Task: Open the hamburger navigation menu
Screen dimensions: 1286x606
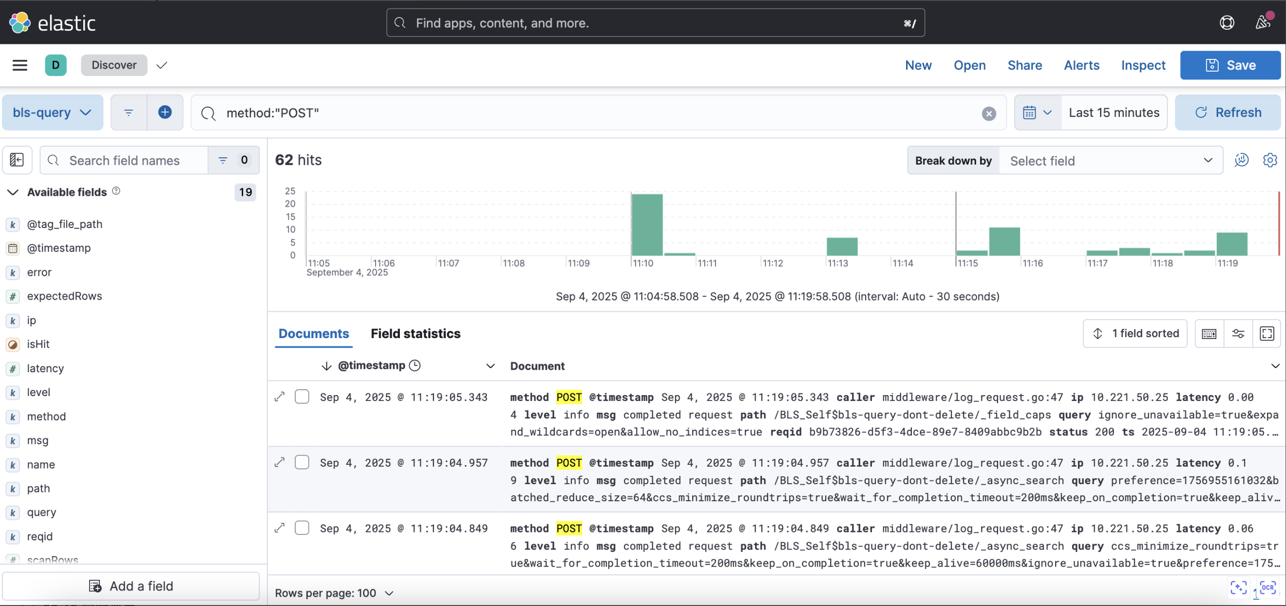Action: (x=19, y=65)
